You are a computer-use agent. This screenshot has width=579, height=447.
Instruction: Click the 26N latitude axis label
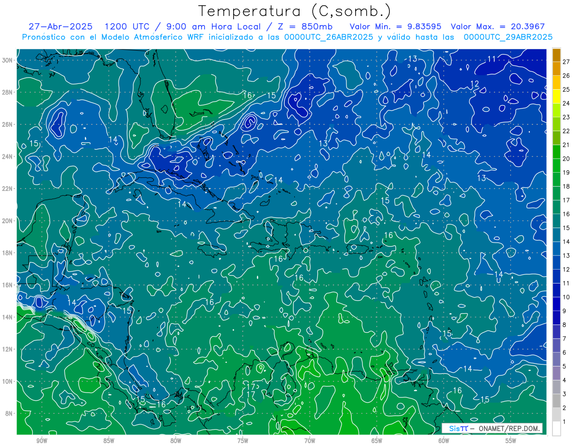(x=8, y=124)
